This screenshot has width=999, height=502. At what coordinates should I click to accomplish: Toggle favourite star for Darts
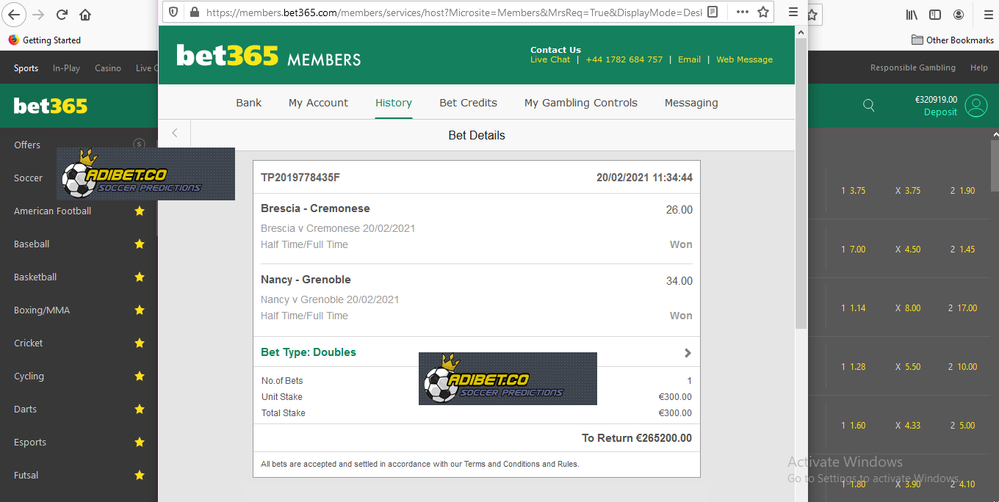[x=139, y=409]
